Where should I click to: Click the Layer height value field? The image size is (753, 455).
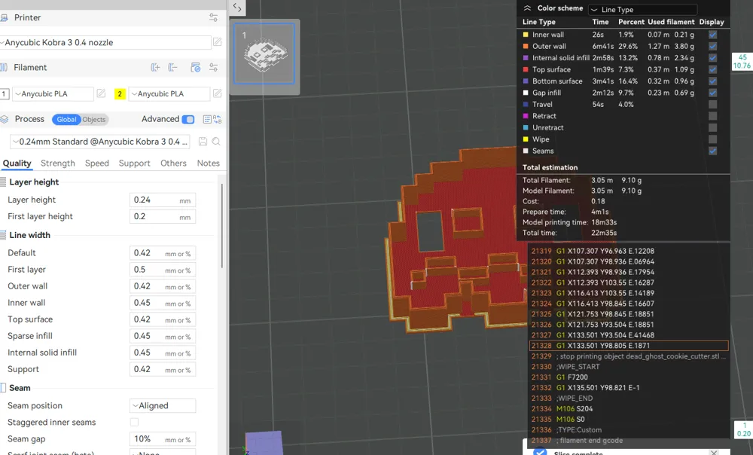163,200
